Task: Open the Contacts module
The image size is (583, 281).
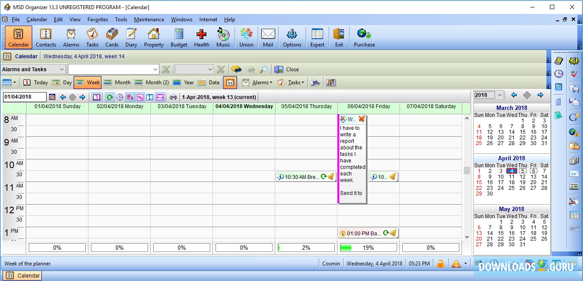Action: pyautogui.click(x=46, y=37)
